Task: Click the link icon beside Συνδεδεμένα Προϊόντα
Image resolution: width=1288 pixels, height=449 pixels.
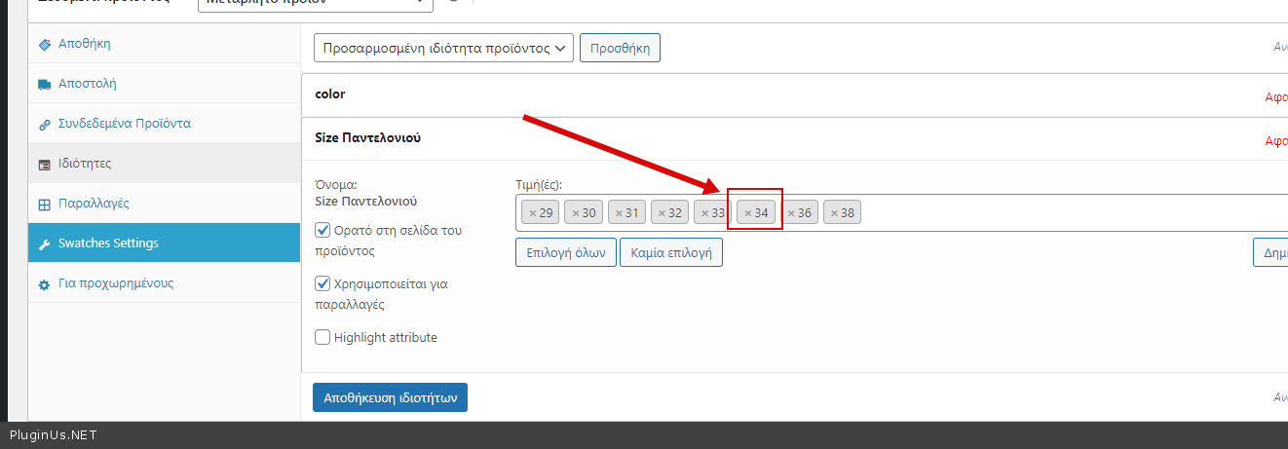Action: (x=44, y=125)
